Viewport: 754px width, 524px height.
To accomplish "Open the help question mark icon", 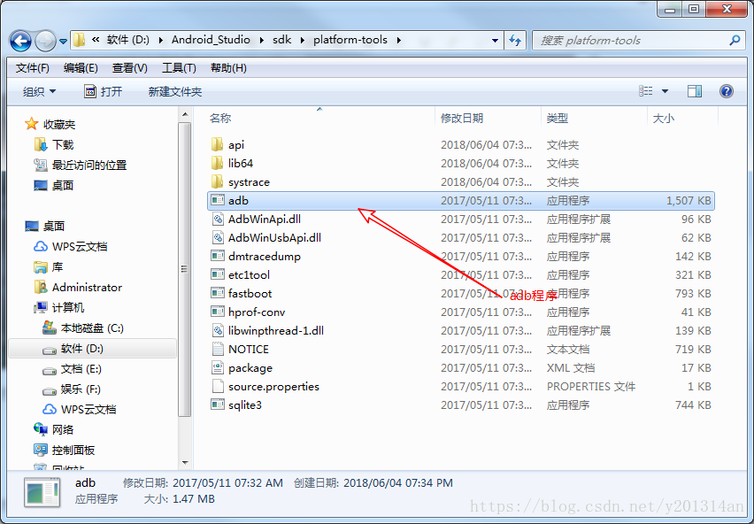I will point(726,91).
